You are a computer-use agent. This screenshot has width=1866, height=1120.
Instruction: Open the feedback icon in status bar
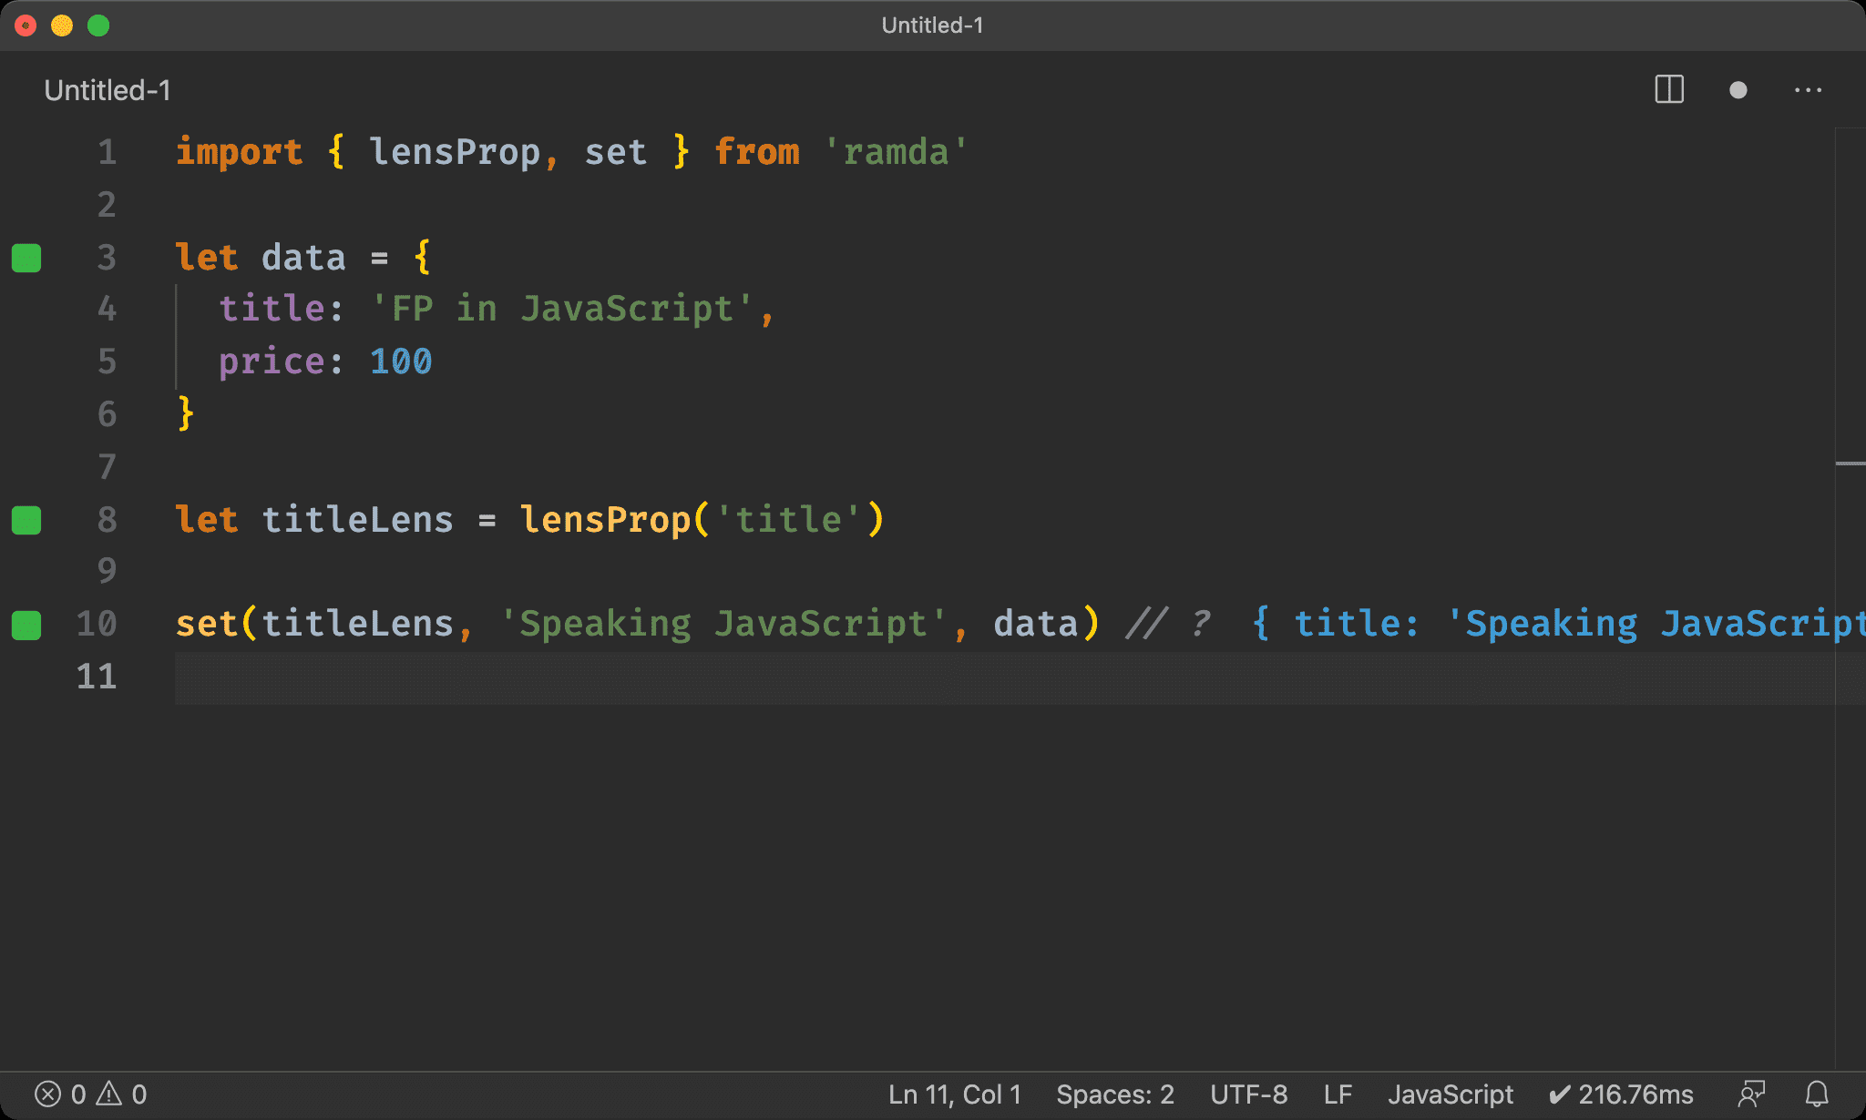click(1751, 1094)
